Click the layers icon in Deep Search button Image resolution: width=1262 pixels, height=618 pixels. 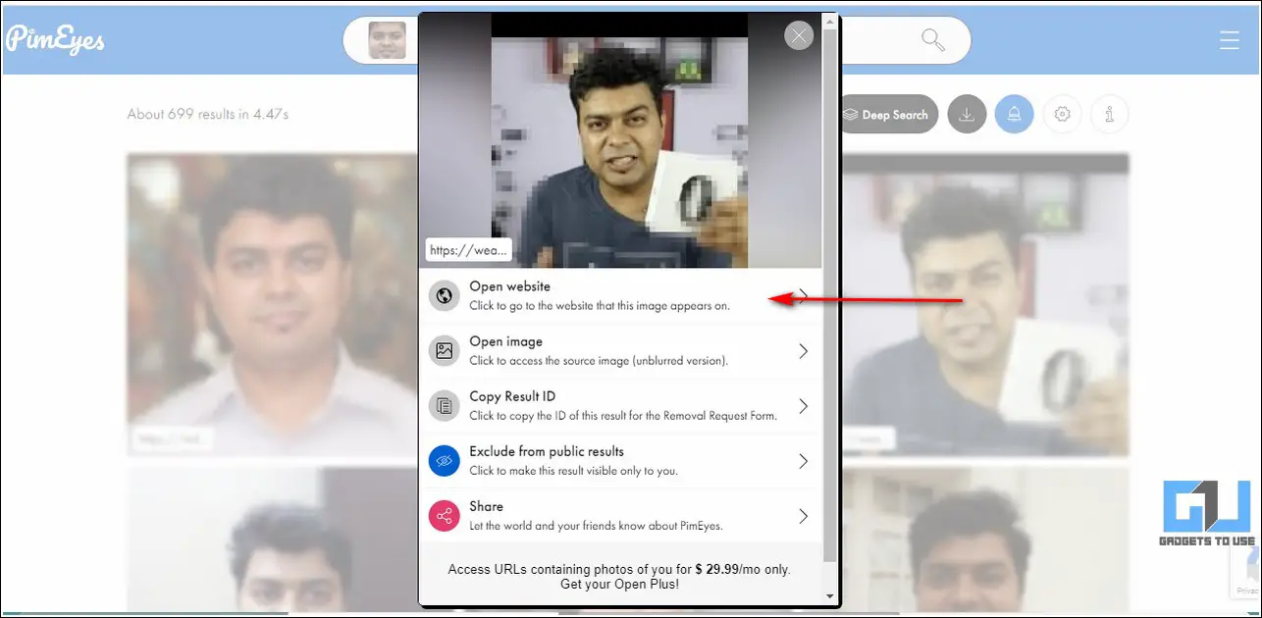pyautogui.click(x=851, y=115)
